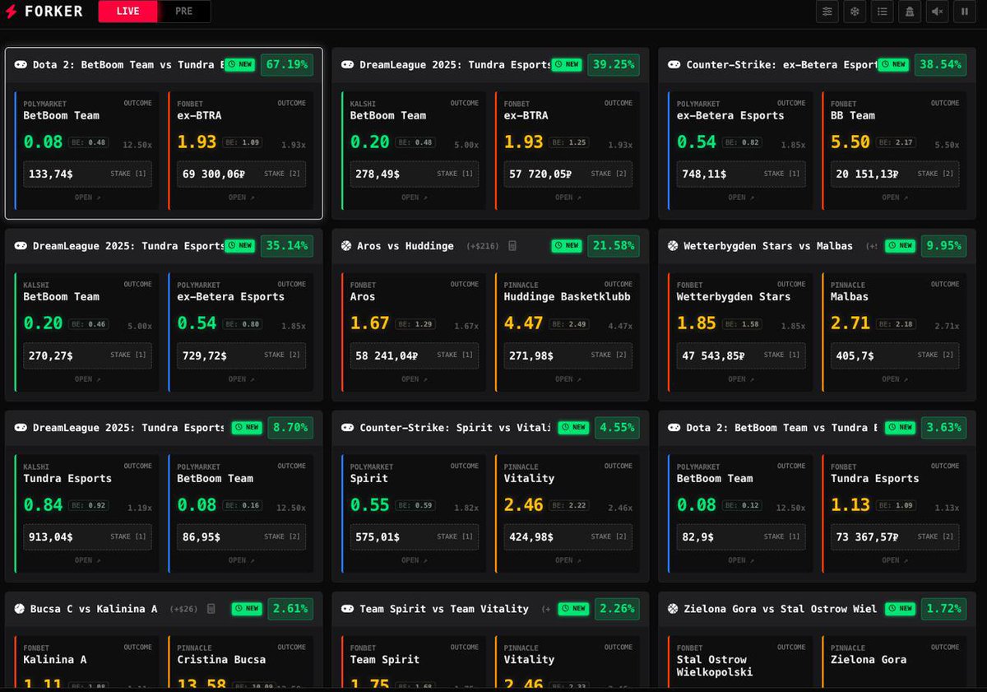Click the Forker lightning logo
The image size is (987, 692).
[12, 12]
